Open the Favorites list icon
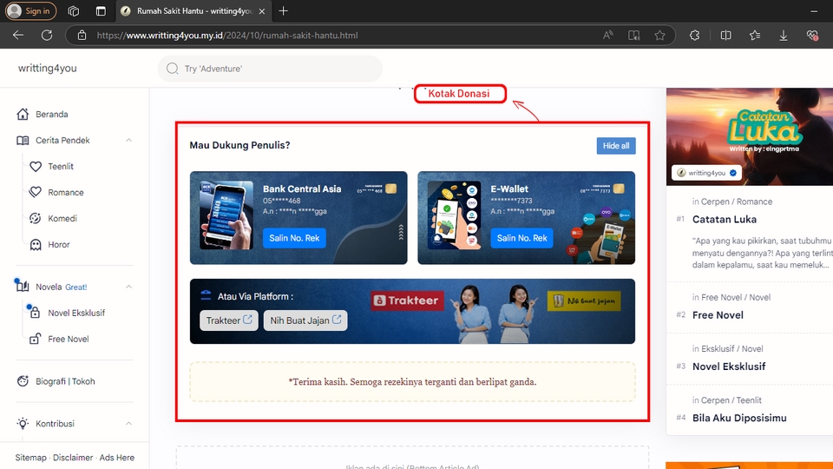Screen dimensions: 833x469 754,35
